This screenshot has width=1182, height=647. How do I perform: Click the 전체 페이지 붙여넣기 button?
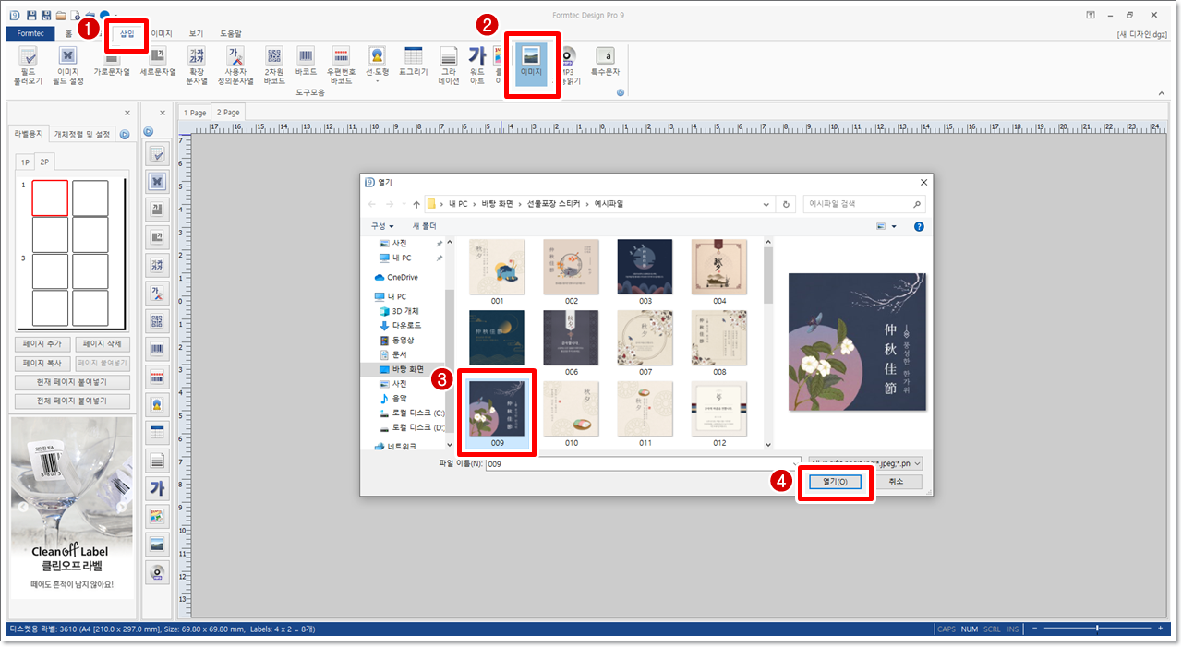72,401
